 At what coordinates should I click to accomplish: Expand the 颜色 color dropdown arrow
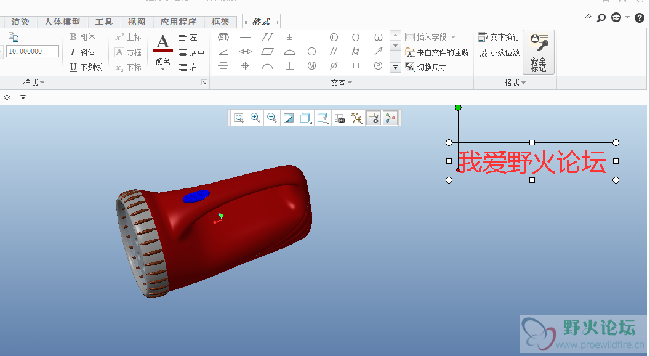point(163,70)
